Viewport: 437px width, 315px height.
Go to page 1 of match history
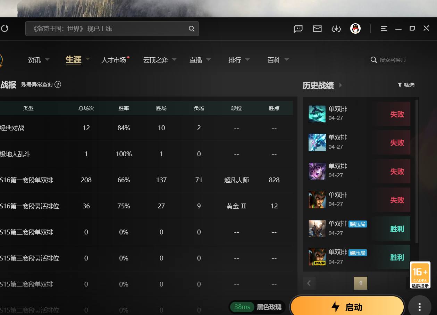pos(360,283)
